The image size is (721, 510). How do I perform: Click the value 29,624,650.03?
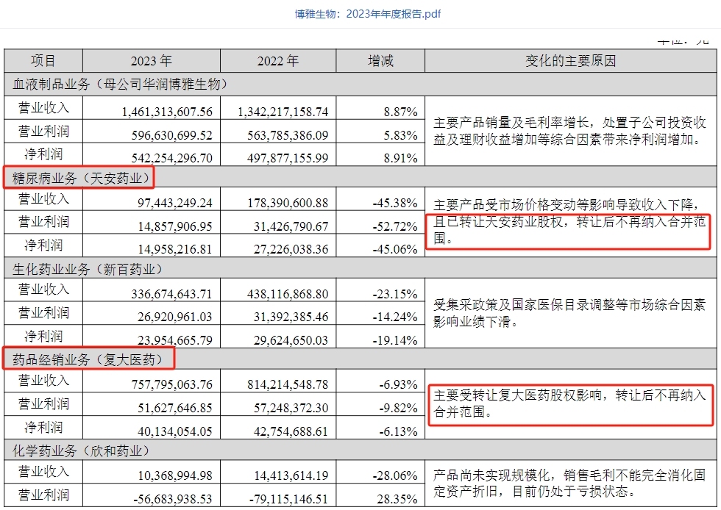pyautogui.click(x=291, y=340)
